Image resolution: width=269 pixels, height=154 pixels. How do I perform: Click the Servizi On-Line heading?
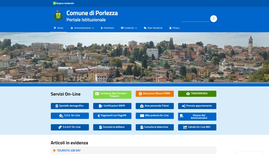click(x=65, y=94)
